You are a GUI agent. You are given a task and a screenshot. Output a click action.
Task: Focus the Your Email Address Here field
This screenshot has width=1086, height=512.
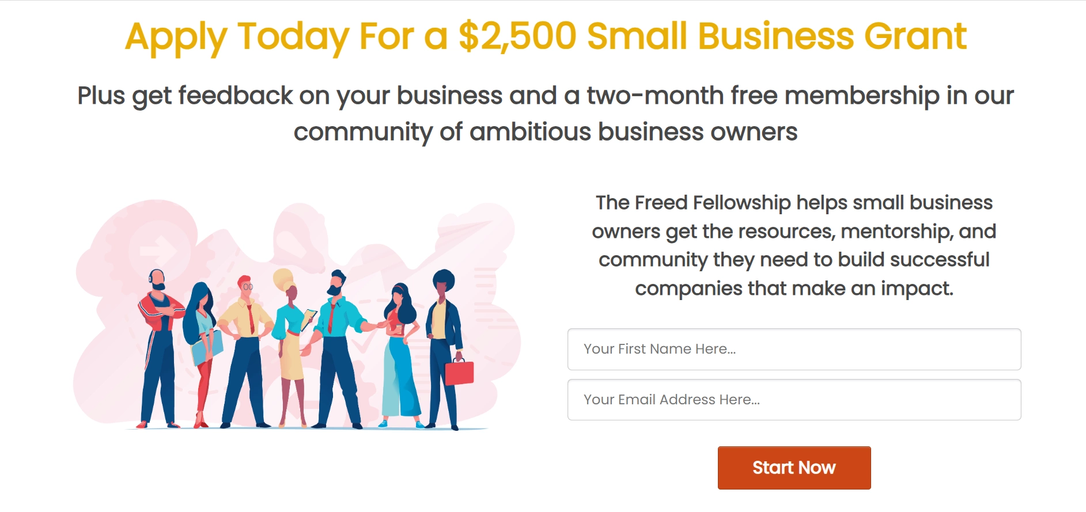794,400
